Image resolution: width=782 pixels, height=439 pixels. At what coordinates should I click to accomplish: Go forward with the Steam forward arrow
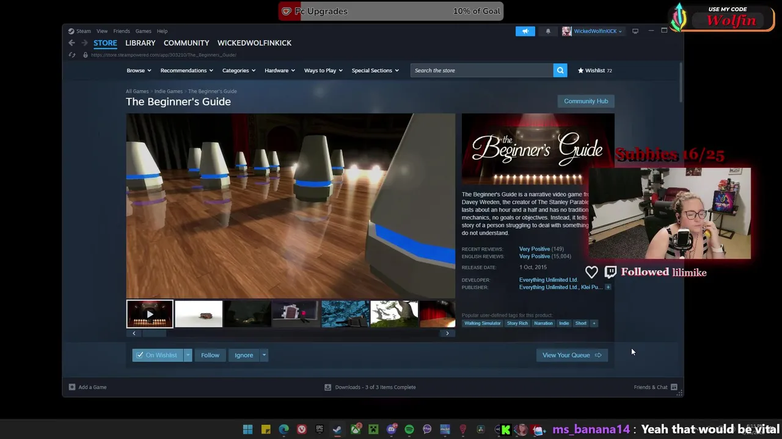point(84,43)
